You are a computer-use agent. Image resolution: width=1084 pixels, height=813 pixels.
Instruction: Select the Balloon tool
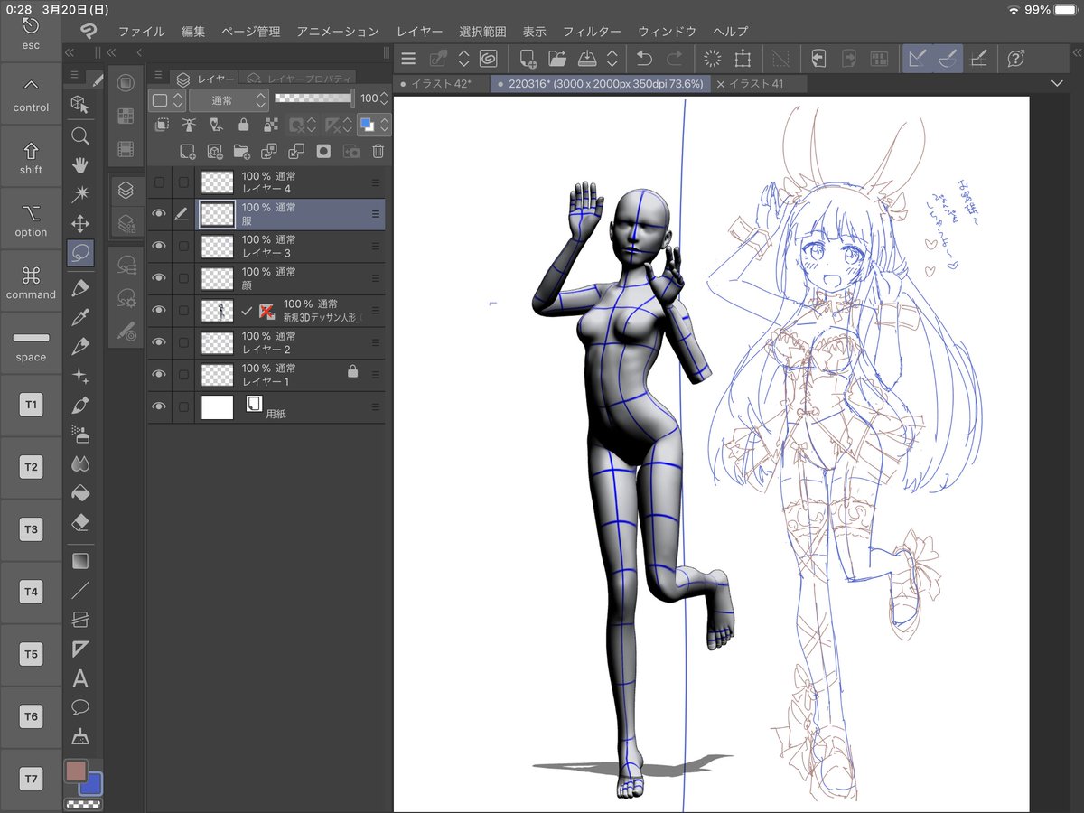coord(80,706)
